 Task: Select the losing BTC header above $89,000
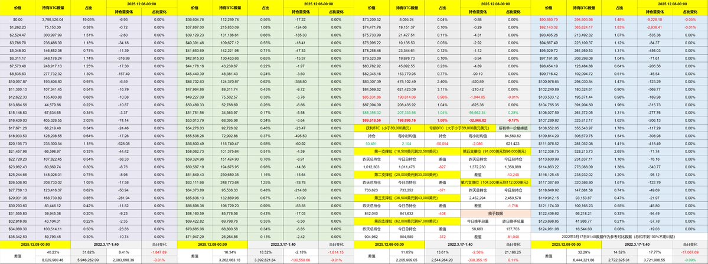[x=460, y=129]
